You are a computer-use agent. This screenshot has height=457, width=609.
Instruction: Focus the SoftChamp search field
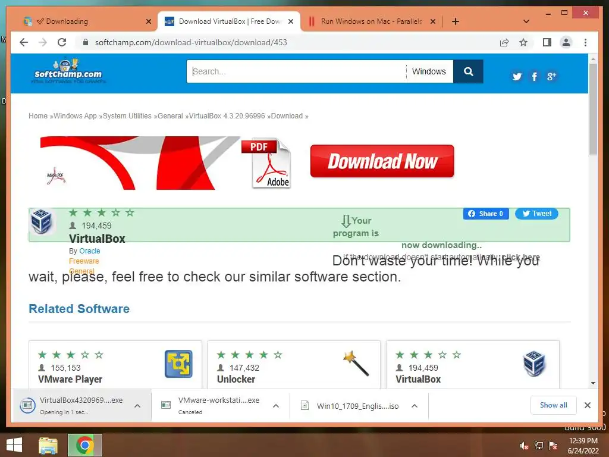tap(296, 71)
